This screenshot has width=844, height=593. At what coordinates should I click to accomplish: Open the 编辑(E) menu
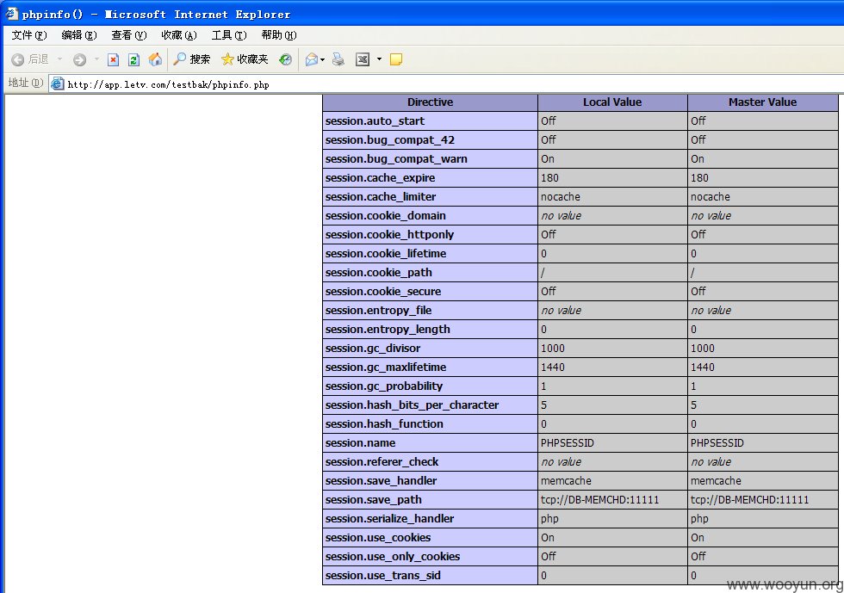pos(79,35)
